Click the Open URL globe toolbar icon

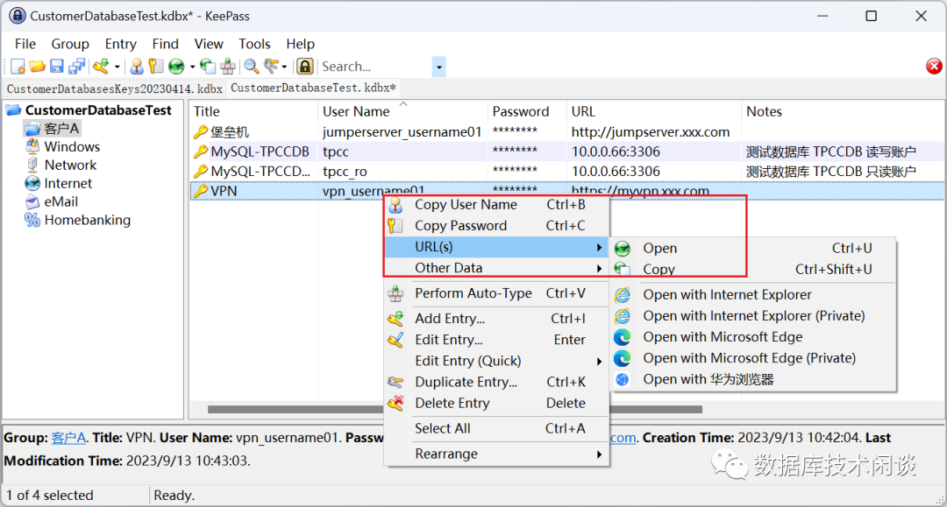[x=176, y=67]
